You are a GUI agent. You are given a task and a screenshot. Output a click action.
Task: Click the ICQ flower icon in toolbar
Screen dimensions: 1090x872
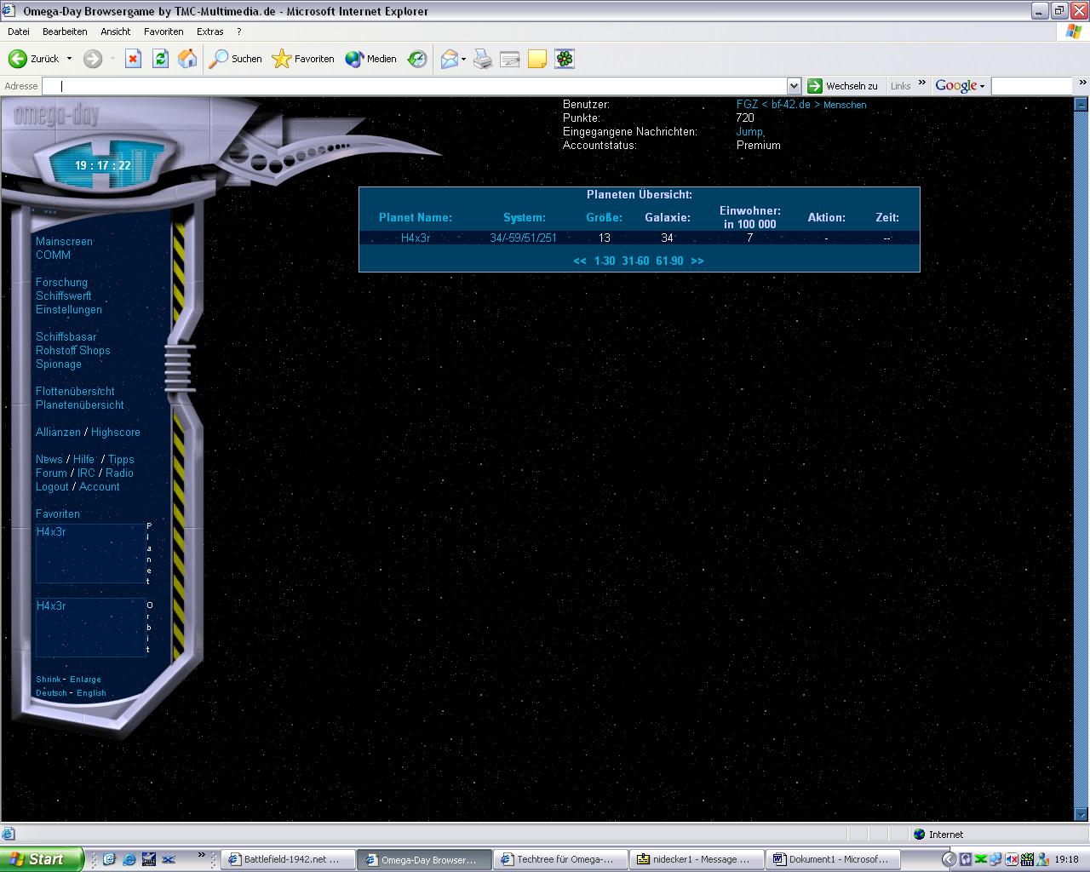point(565,59)
